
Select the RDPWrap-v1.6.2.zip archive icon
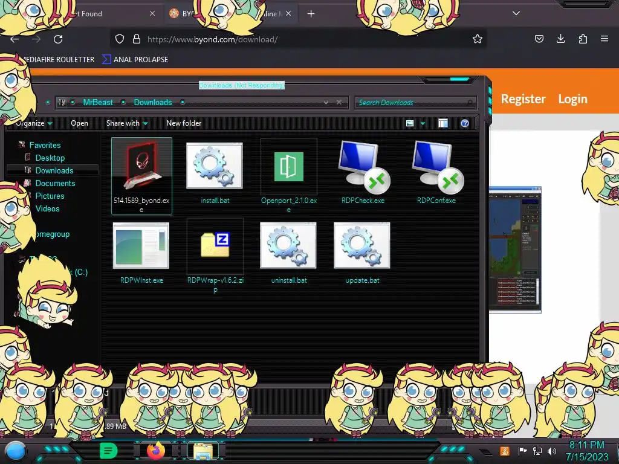(x=215, y=245)
